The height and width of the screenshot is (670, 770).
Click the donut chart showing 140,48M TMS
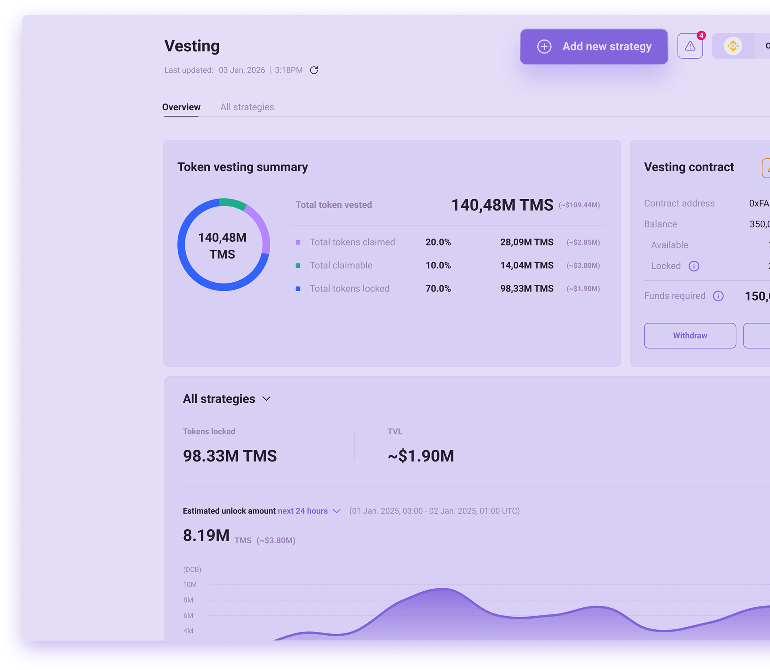[x=223, y=245]
